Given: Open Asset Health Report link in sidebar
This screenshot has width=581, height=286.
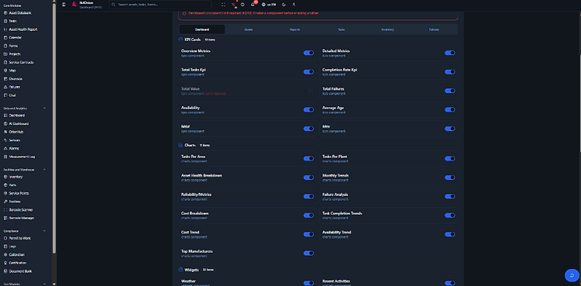Looking at the screenshot, I should pyautogui.click(x=20, y=29).
